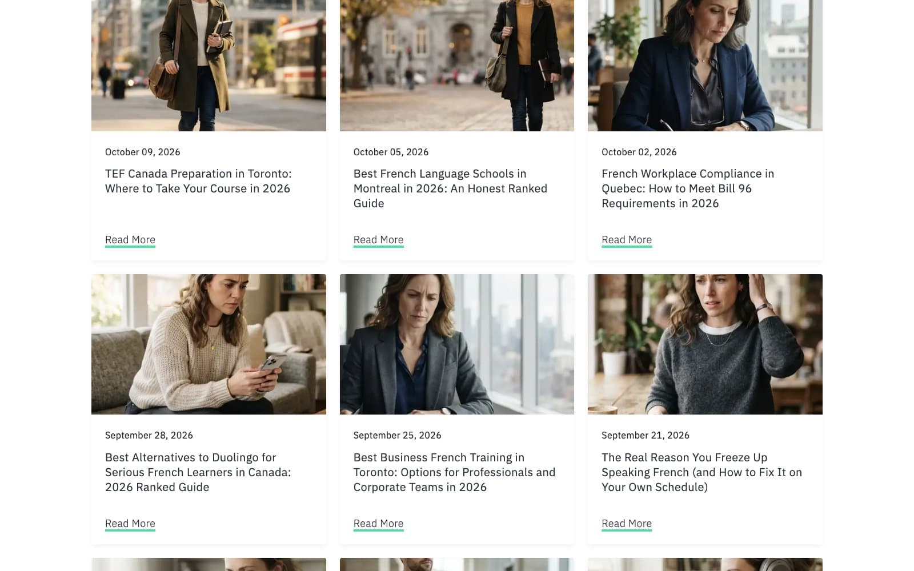The height and width of the screenshot is (571, 914).
Task: Open the woman on cobblestone street thumbnail
Action: coord(457,66)
